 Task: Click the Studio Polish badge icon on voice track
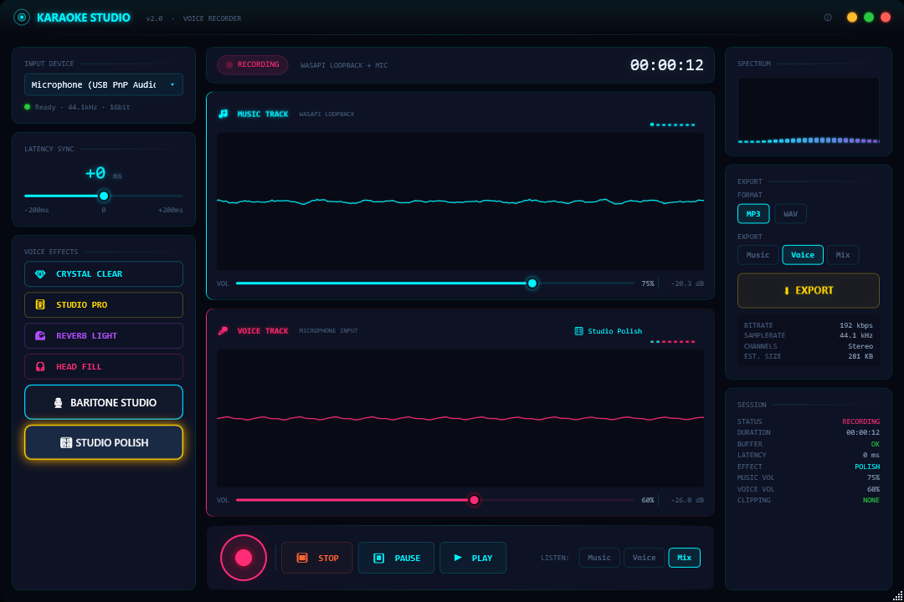pos(579,330)
